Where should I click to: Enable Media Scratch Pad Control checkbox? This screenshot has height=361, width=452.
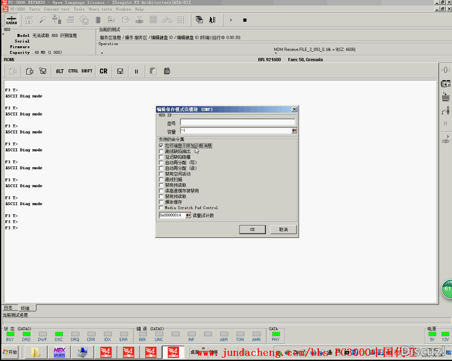click(161, 208)
